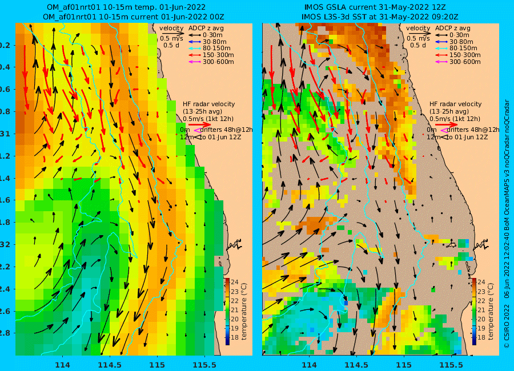
Task: Click cyan 80-150m arrow in right legend
Action: coord(441,48)
